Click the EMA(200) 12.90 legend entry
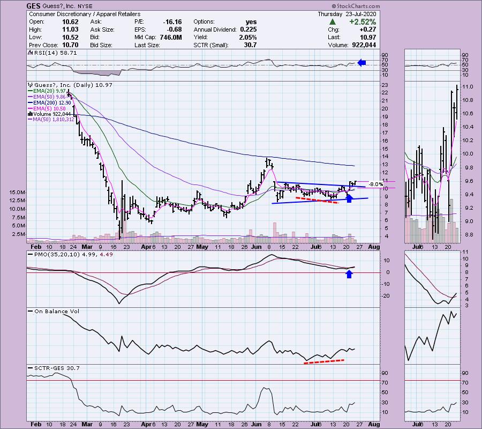482x429 pixels. click(x=52, y=103)
